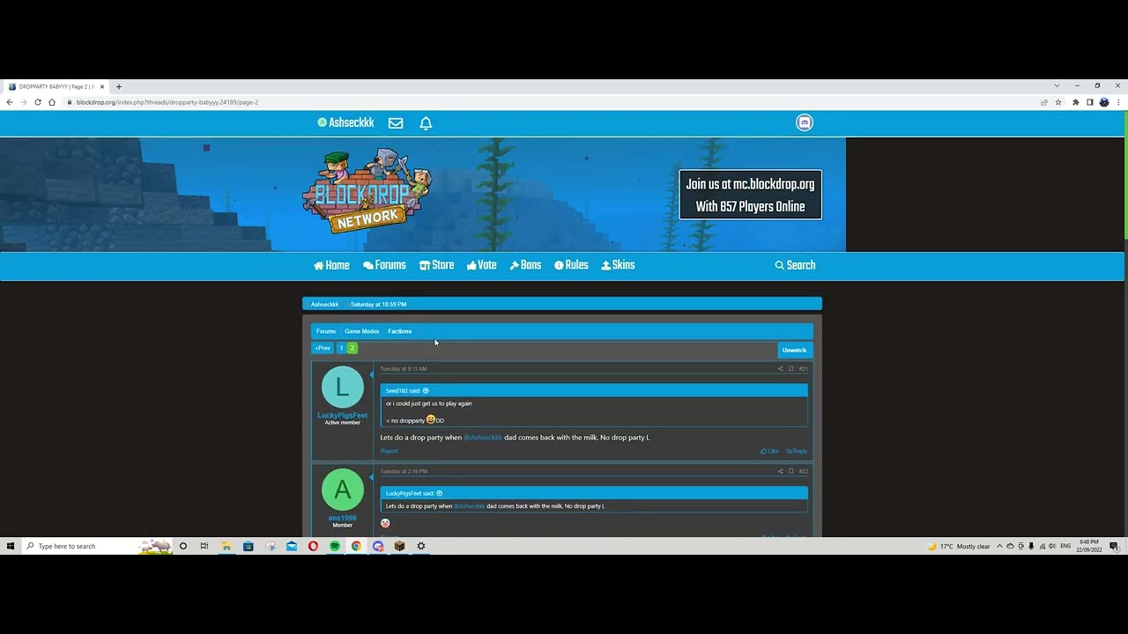
Task: Open the Store navigation item
Action: point(436,265)
